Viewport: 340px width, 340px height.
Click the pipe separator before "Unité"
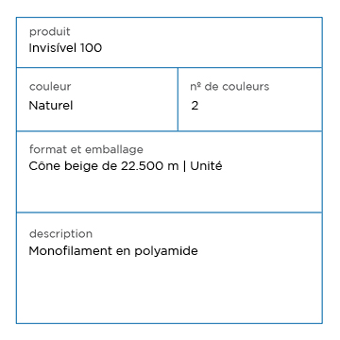click(184, 166)
